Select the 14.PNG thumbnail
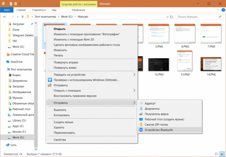Viewport: 226px width, 157px height. click(x=211, y=64)
